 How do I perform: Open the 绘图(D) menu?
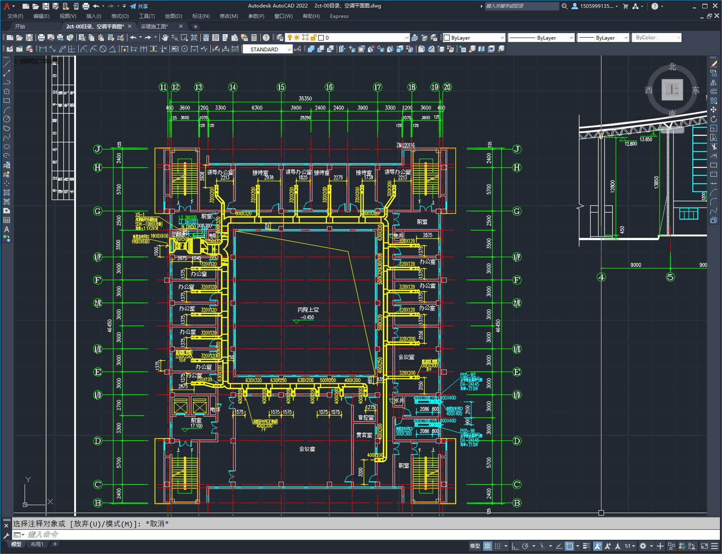pos(174,16)
